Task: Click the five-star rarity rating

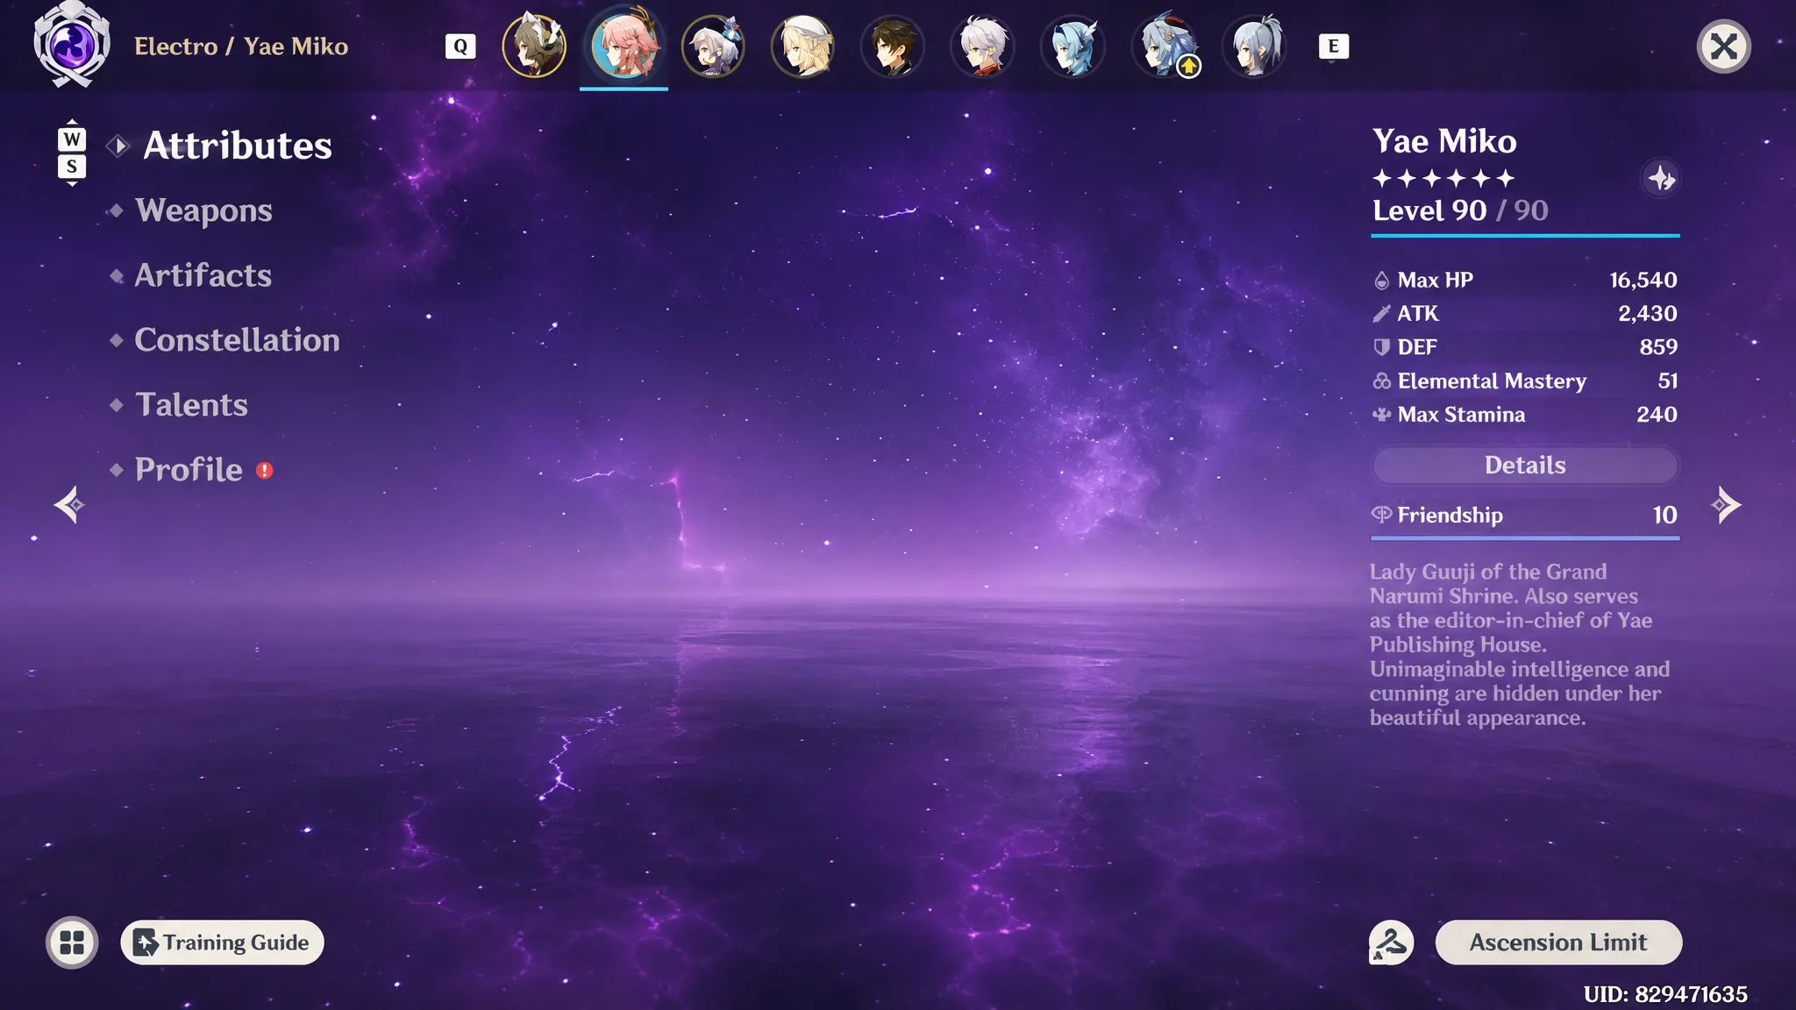Action: 1443,179
